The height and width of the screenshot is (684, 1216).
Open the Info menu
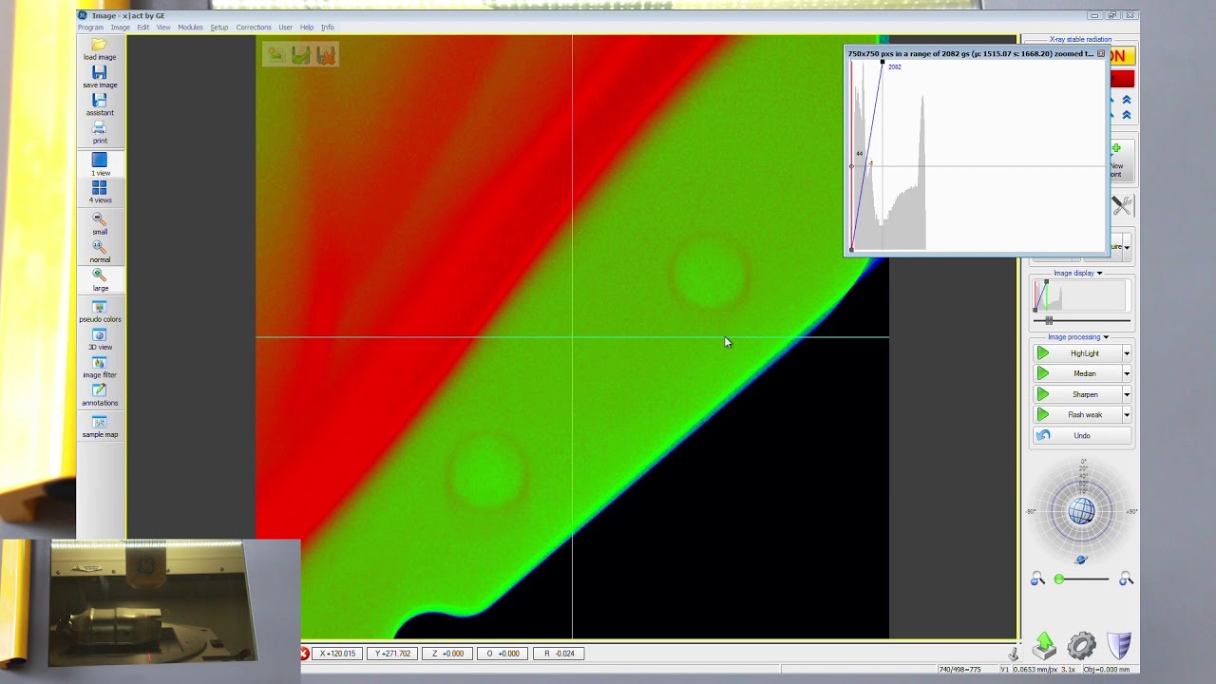tap(328, 28)
